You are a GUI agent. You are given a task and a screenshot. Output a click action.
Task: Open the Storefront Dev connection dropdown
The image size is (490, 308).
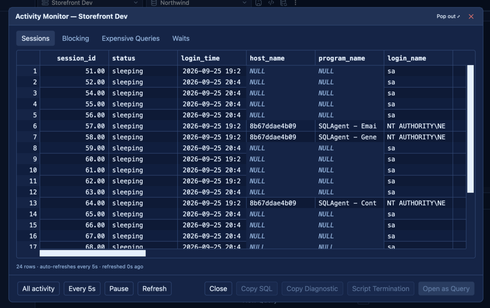tap(90, 3)
